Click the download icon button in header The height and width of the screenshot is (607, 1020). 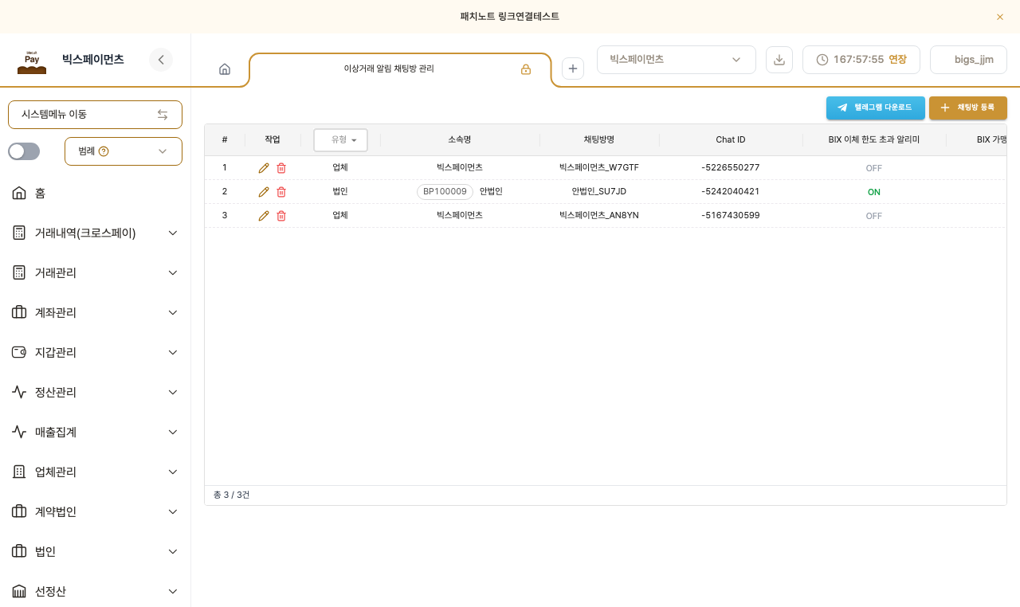(779, 60)
